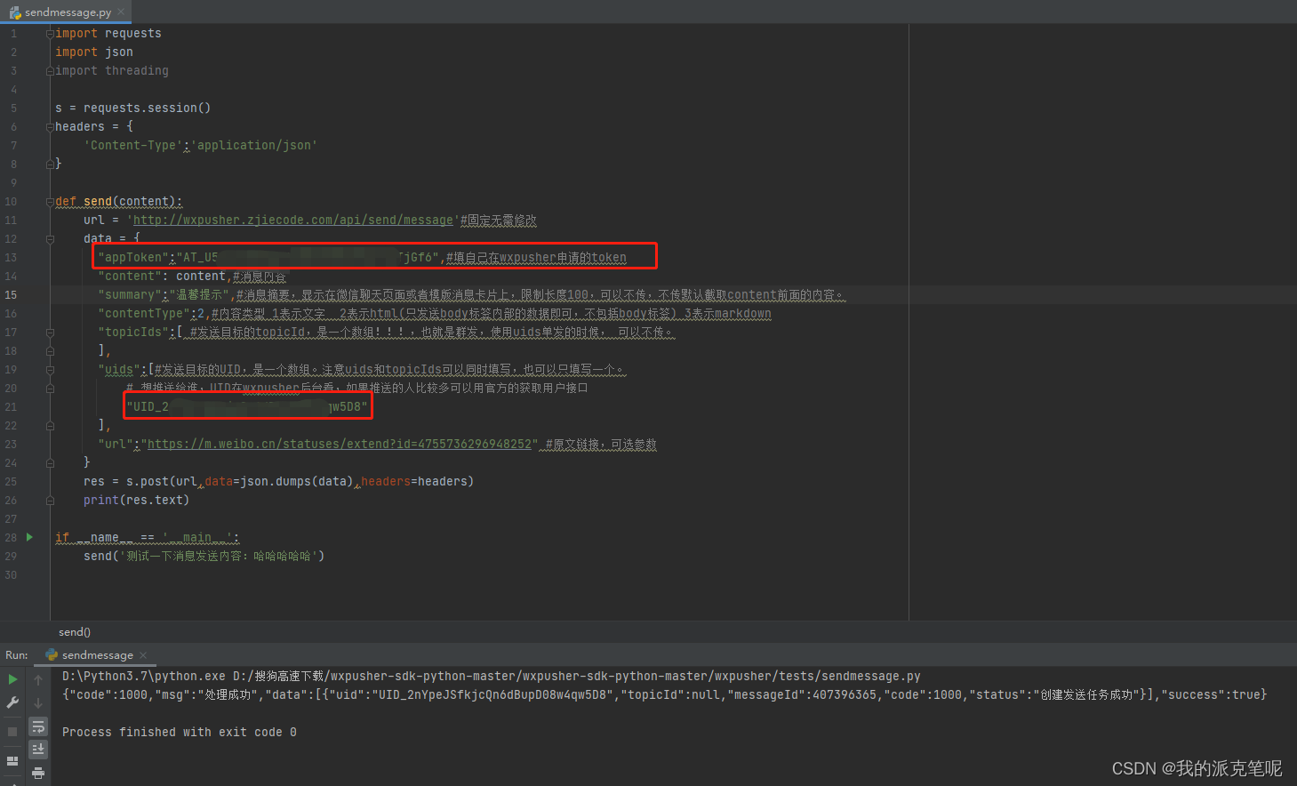Open the wxpusher api send/message URL
Viewport: 1297px width, 786px height.
[293, 221]
